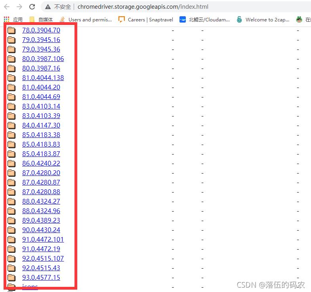The width and height of the screenshot is (311, 292).
Task: Open folder link 81.0.4044.138
Action: [x=43, y=78]
